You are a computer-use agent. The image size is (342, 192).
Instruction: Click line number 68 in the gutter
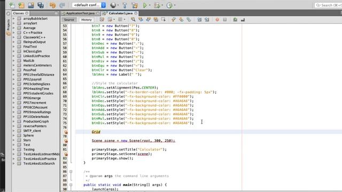(65, 92)
